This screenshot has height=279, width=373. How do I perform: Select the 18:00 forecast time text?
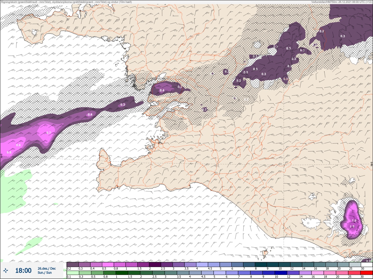tap(23, 271)
